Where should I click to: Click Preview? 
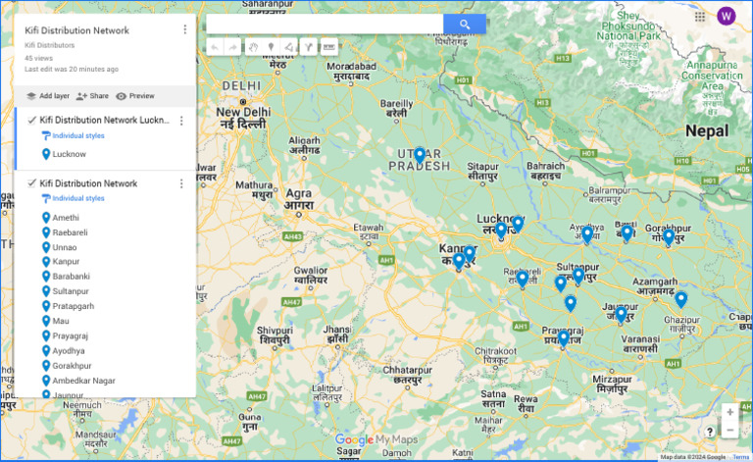(x=135, y=96)
